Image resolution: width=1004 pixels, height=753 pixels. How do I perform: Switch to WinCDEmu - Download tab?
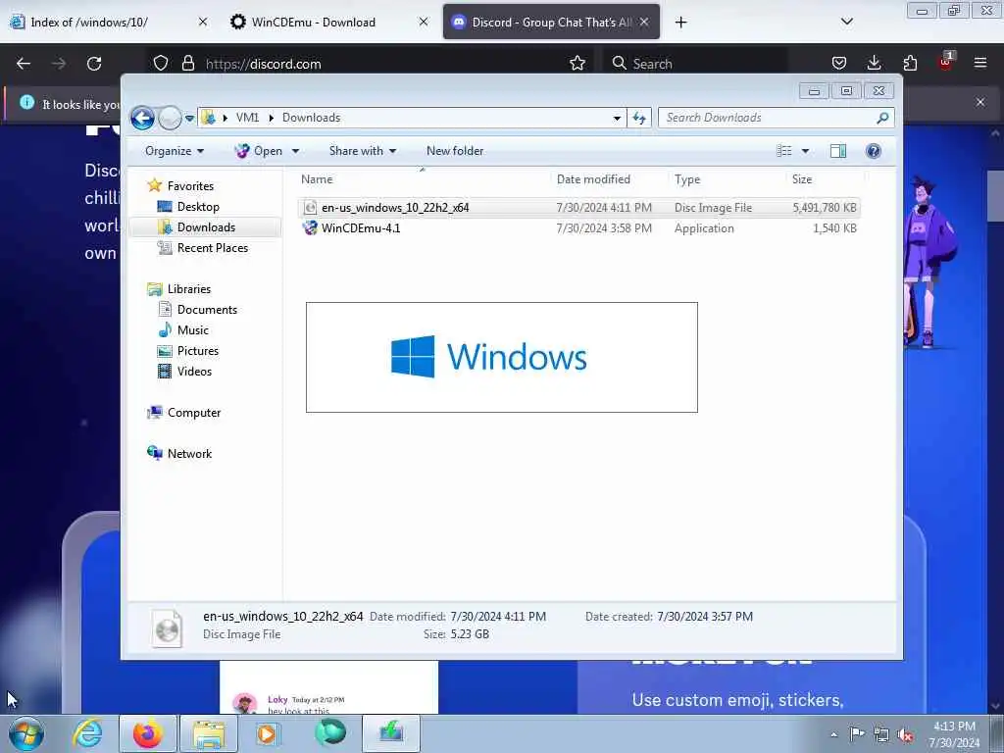click(x=314, y=22)
